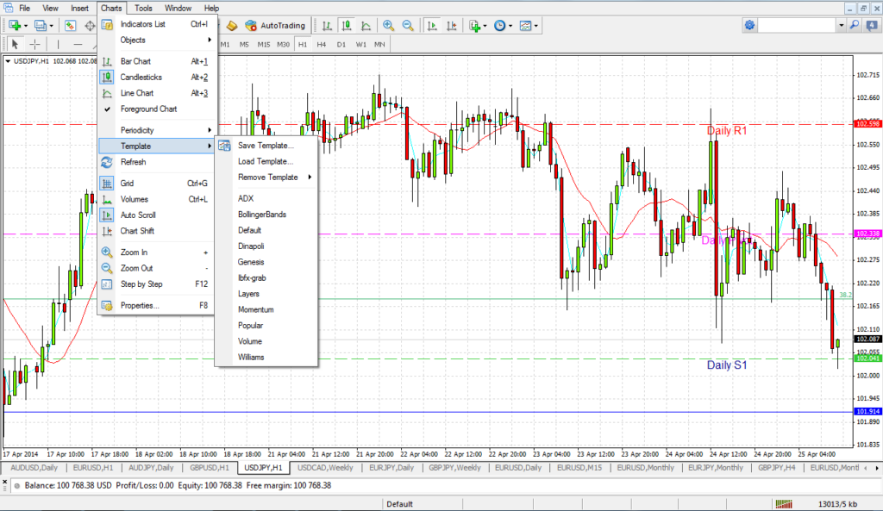The width and height of the screenshot is (883, 511).
Task: Open the Tools menu
Action: pyautogui.click(x=143, y=8)
